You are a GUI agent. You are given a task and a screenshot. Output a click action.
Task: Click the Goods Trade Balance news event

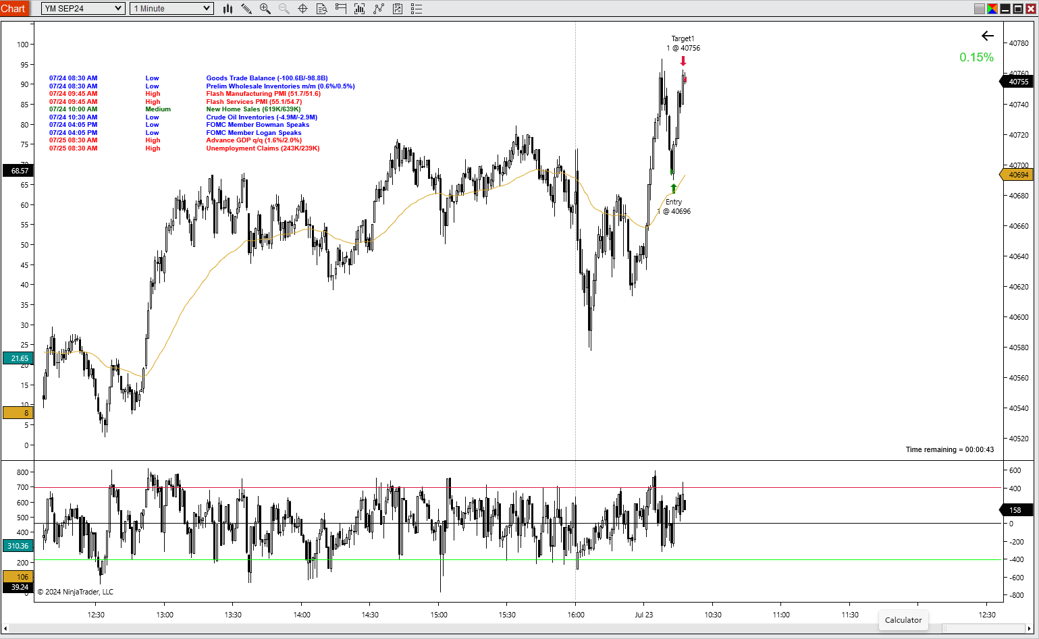(x=267, y=78)
